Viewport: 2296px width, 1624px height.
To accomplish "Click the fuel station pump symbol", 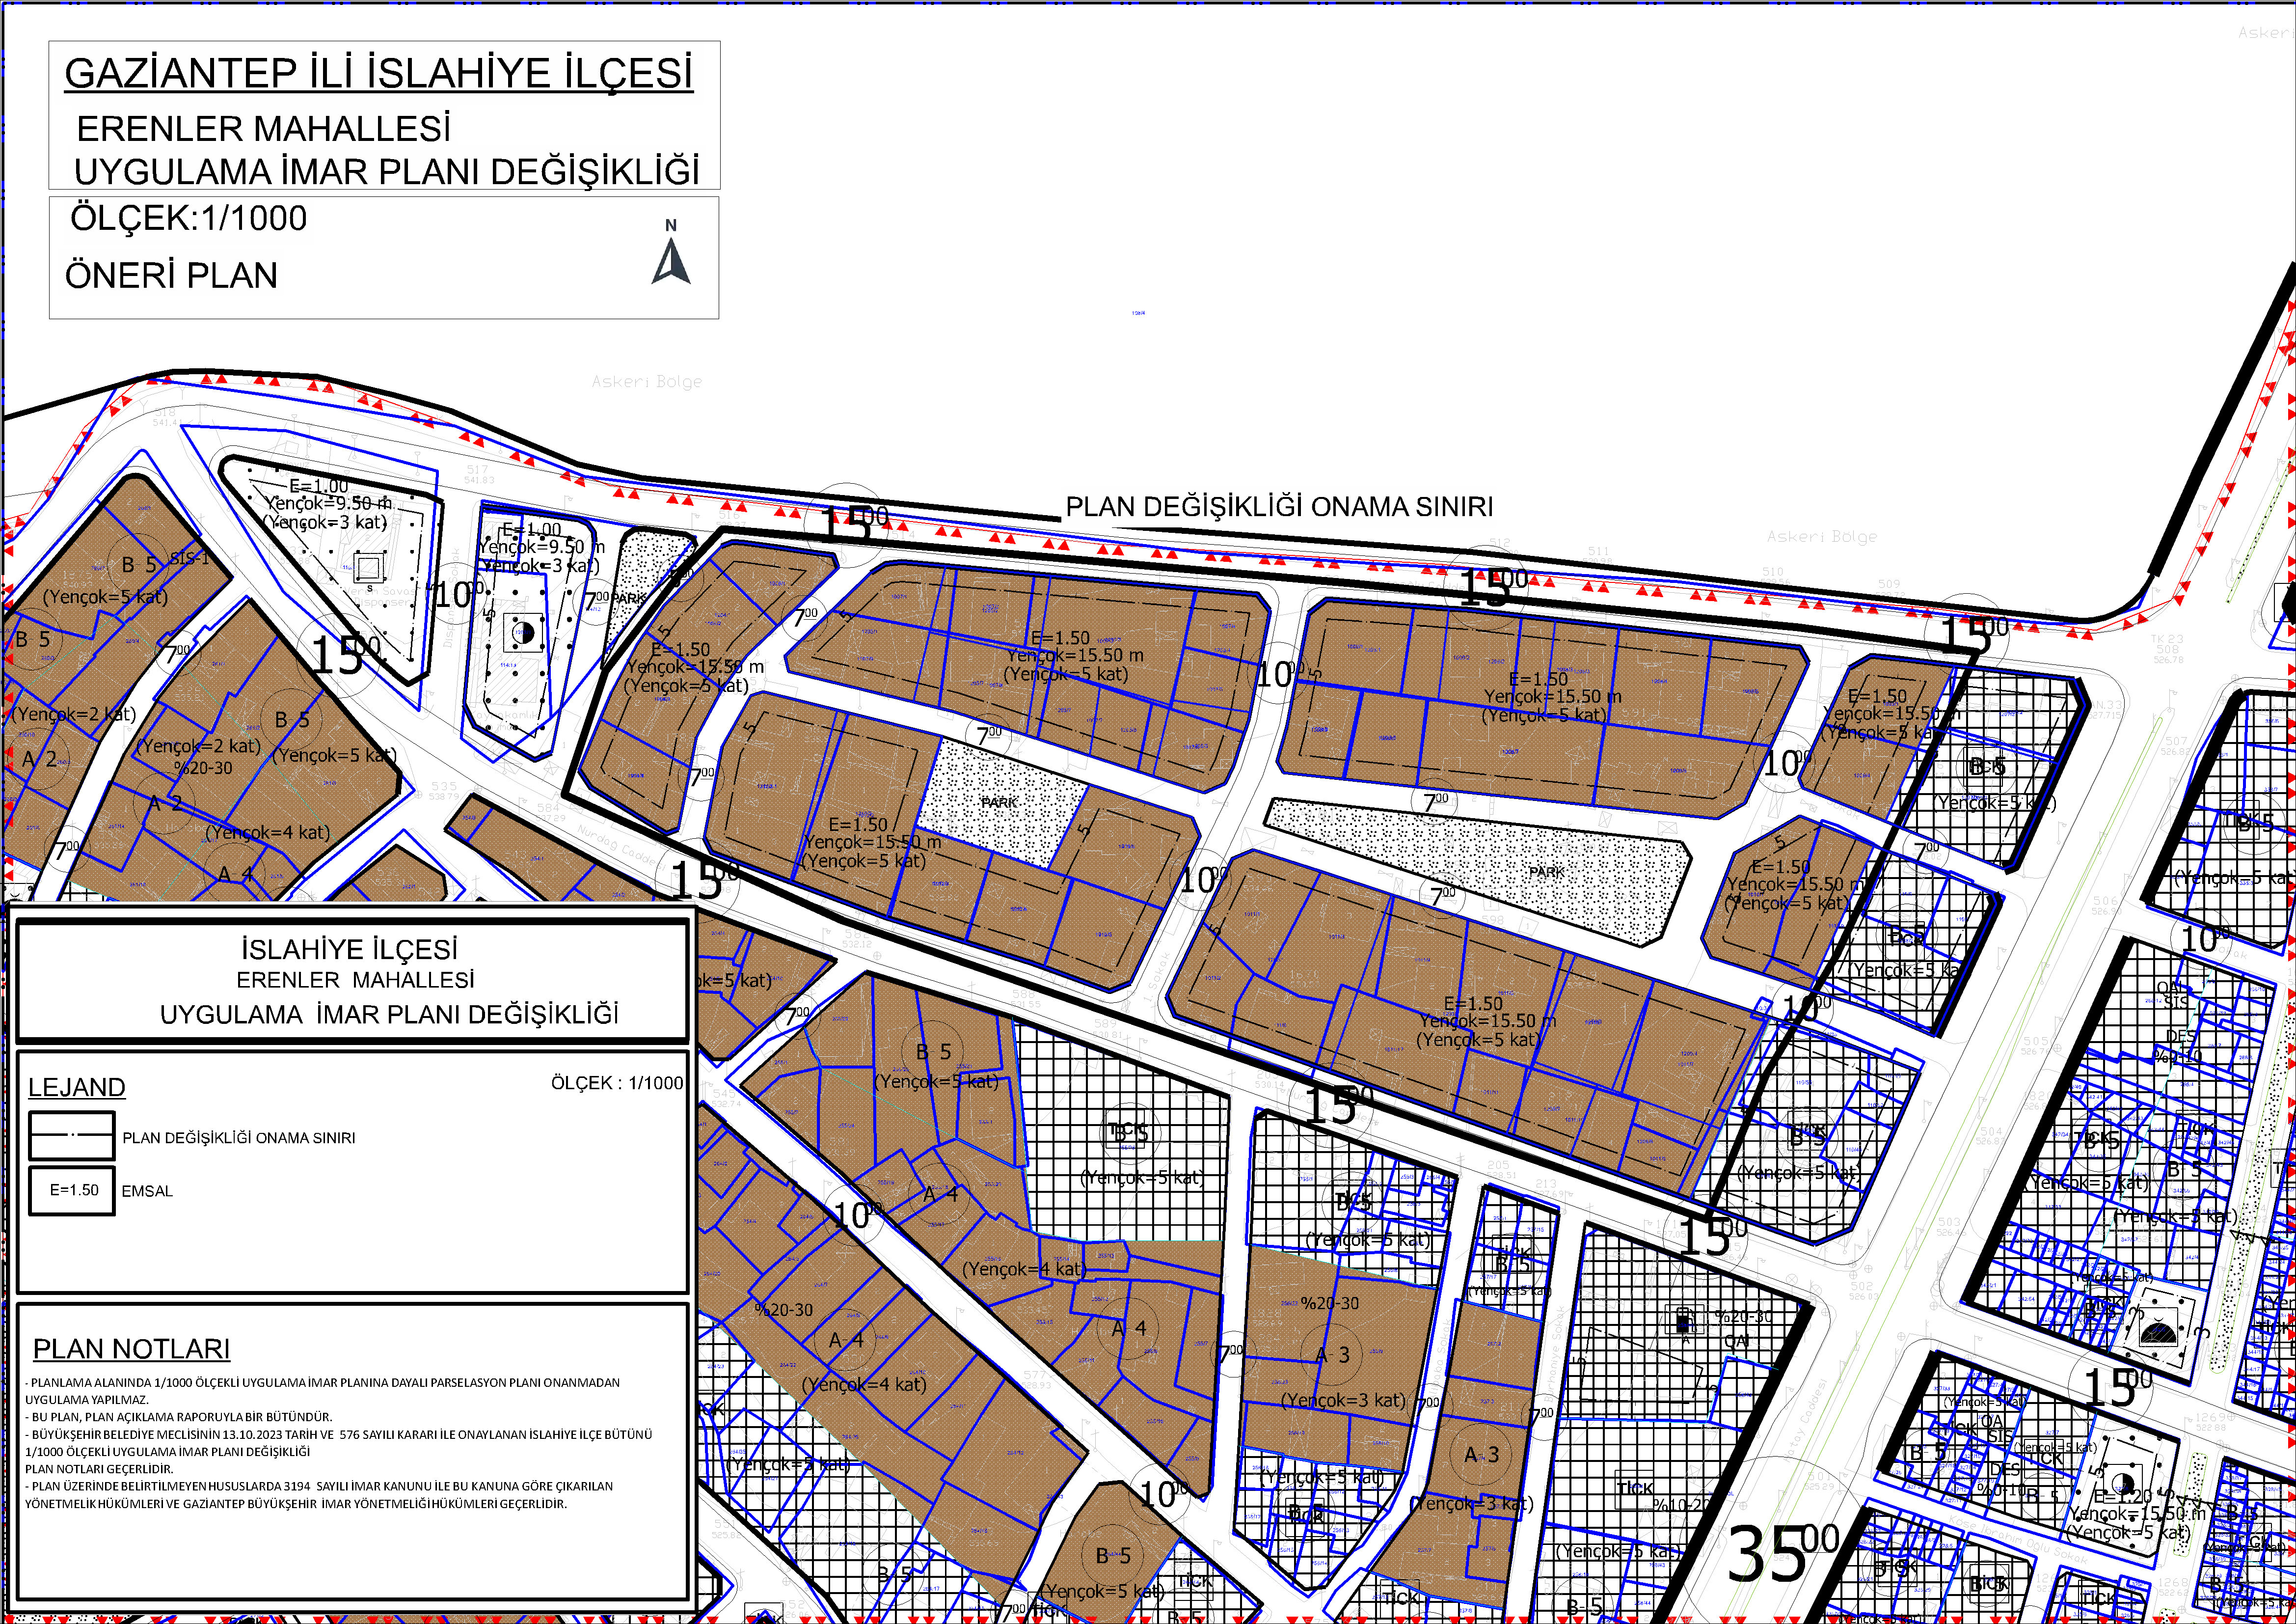I will click(1684, 1321).
